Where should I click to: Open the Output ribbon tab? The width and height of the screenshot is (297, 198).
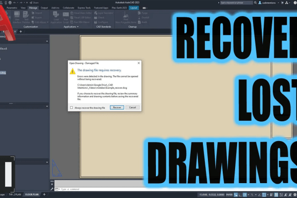click(45, 8)
